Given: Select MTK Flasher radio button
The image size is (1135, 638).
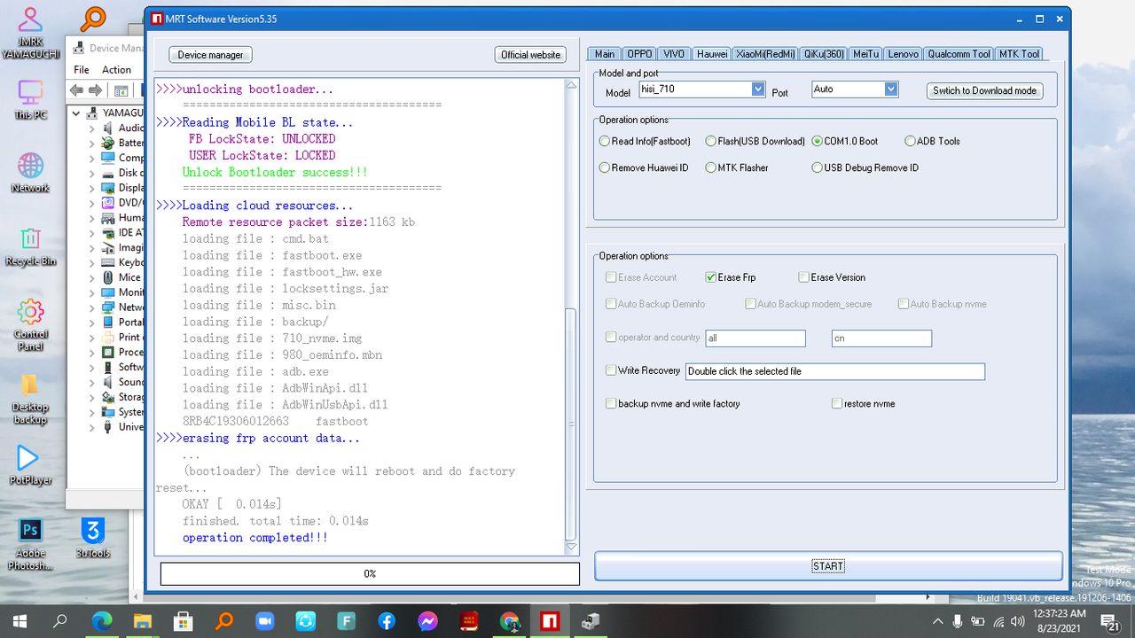Looking at the screenshot, I should point(737,167).
